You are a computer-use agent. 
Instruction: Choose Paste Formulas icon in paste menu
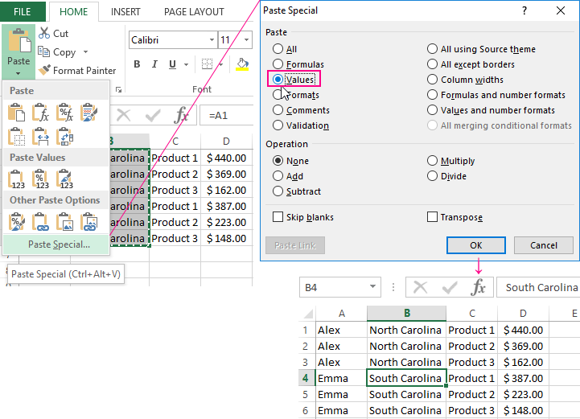click(x=42, y=113)
